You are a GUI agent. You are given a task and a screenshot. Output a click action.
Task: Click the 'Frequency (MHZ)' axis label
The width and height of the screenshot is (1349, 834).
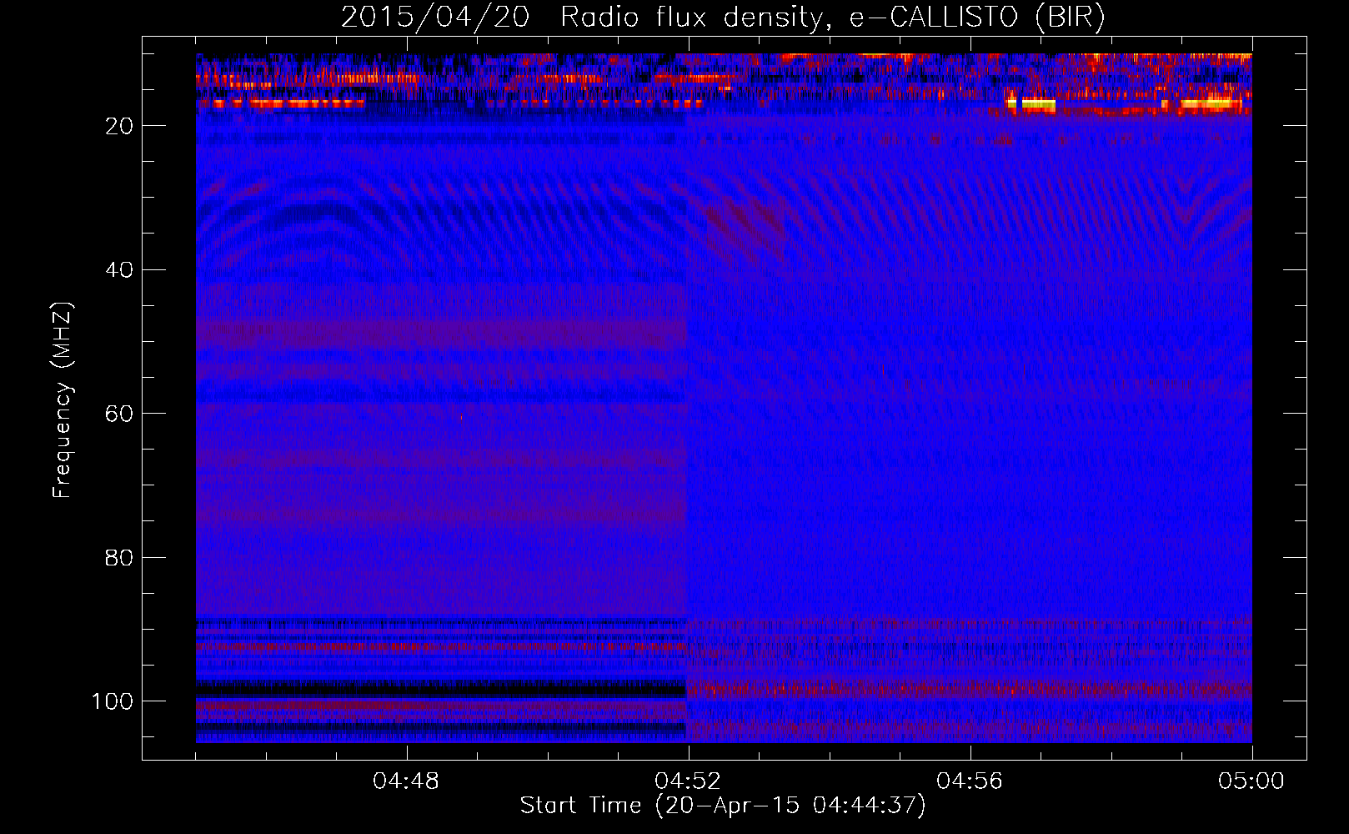tap(63, 400)
